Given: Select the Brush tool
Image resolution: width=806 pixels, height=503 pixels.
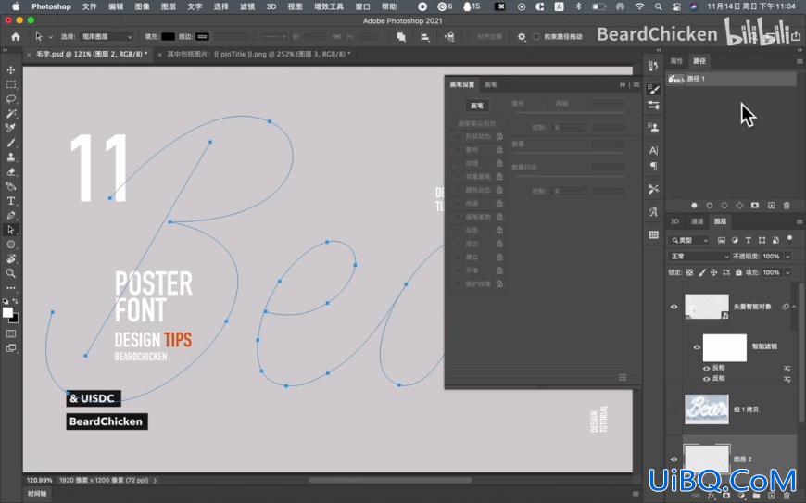Looking at the screenshot, I should click(x=11, y=143).
